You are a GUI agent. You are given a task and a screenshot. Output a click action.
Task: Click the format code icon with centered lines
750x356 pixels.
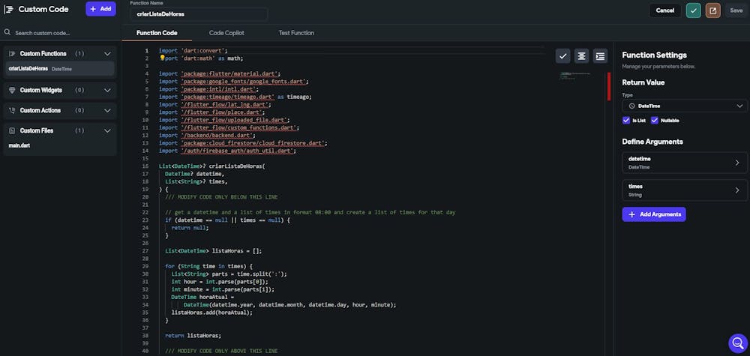point(581,56)
